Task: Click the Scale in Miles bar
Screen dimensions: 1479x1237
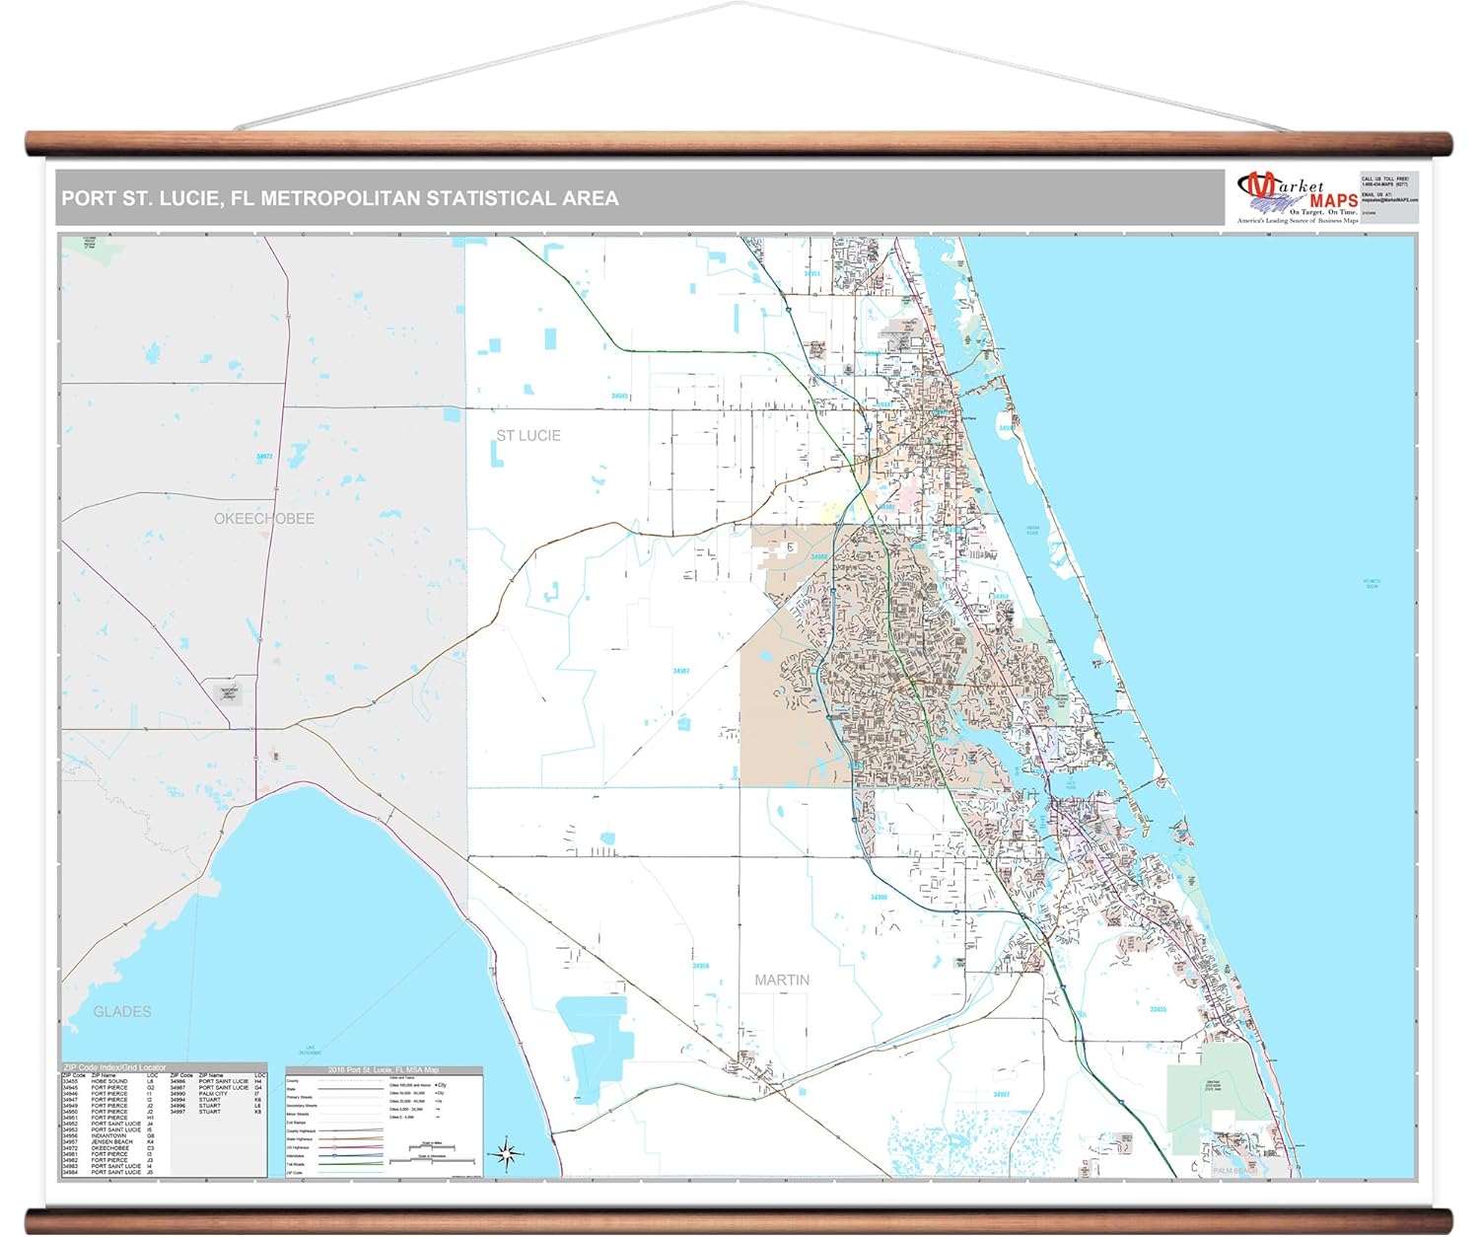Action: coord(430,1147)
